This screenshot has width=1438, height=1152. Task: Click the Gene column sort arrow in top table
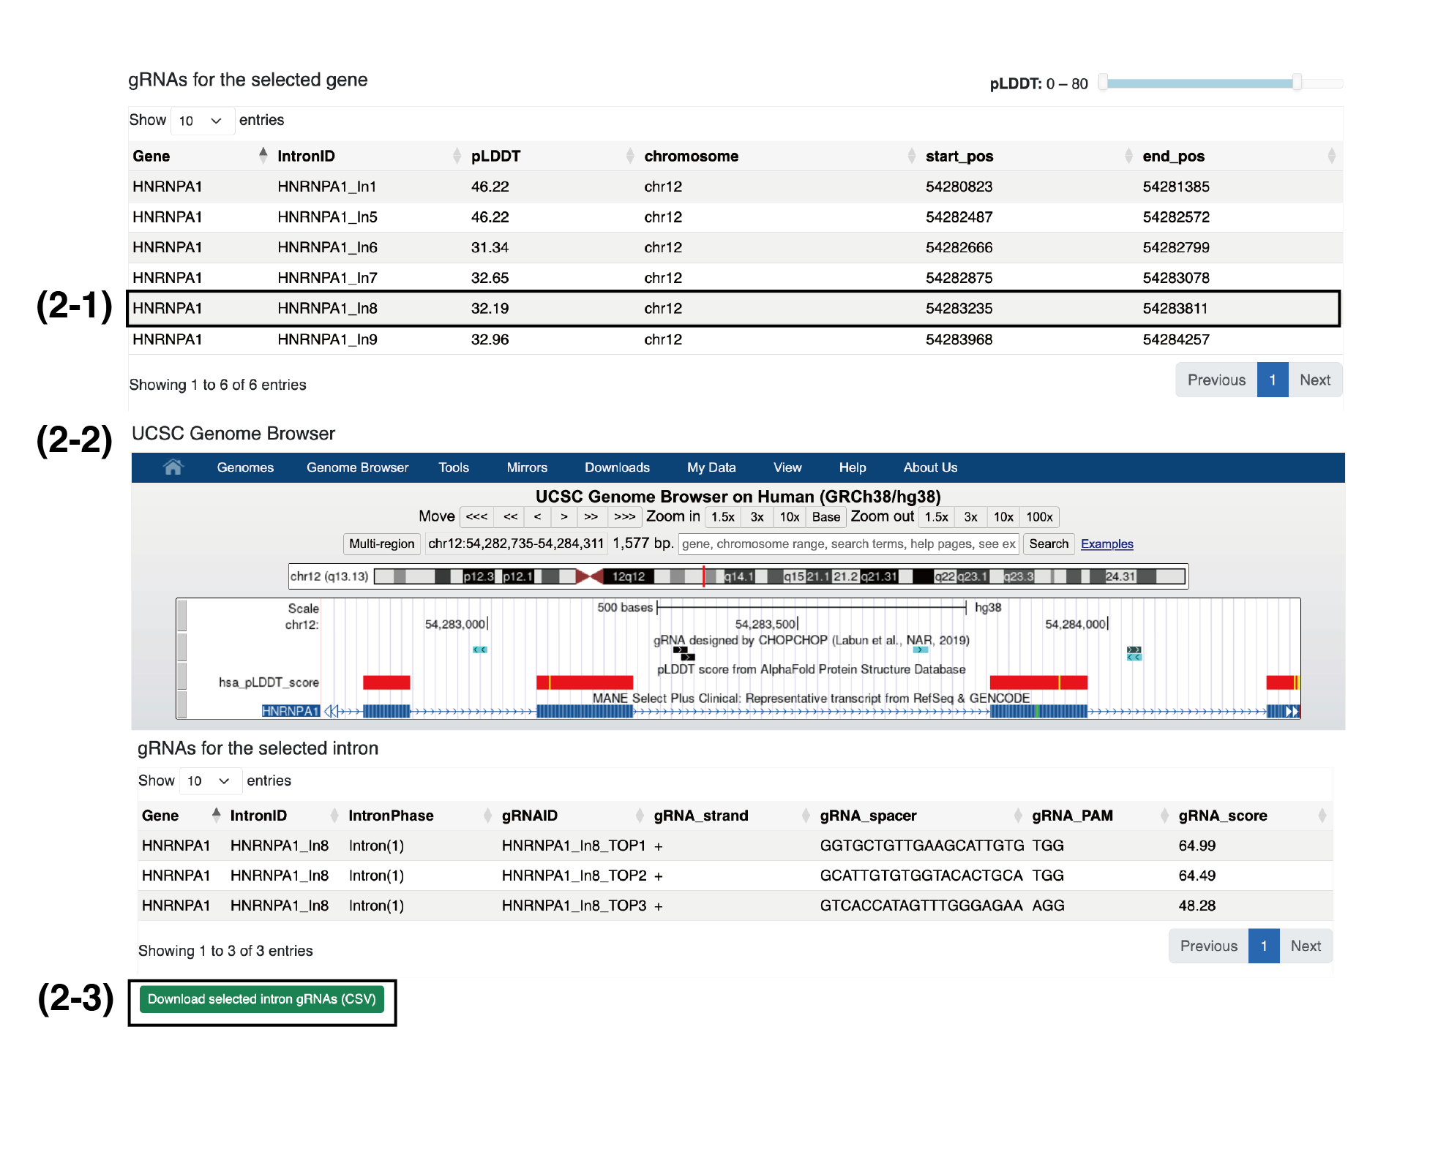[263, 155]
